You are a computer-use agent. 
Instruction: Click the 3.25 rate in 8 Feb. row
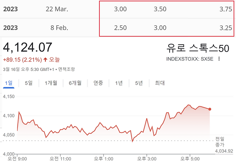(x=226, y=28)
